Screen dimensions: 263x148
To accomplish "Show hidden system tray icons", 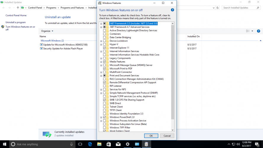I will pos(229,144).
